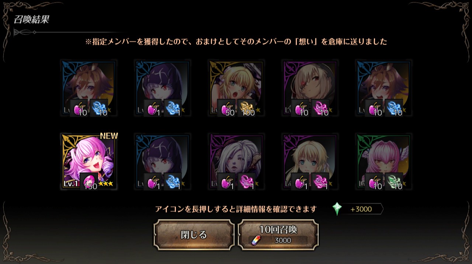
Task: Click the green gem +3000 icon
Action: pos(337,209)
